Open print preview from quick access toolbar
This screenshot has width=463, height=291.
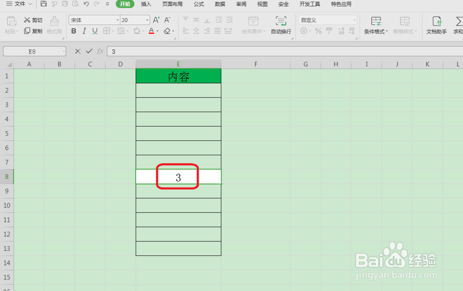(75, 4)
